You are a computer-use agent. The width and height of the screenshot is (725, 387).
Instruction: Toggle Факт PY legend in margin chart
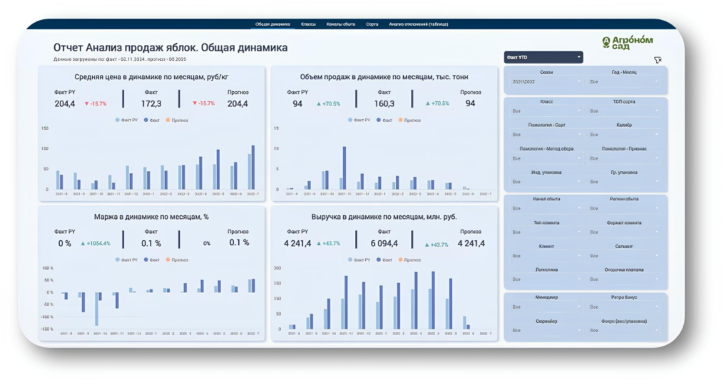127,260
